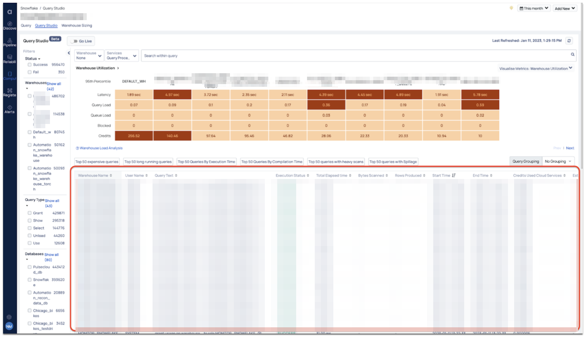Click the lightbulb tips icon near This month
Screen dimensions: 585x337
(x=511, y=8)
